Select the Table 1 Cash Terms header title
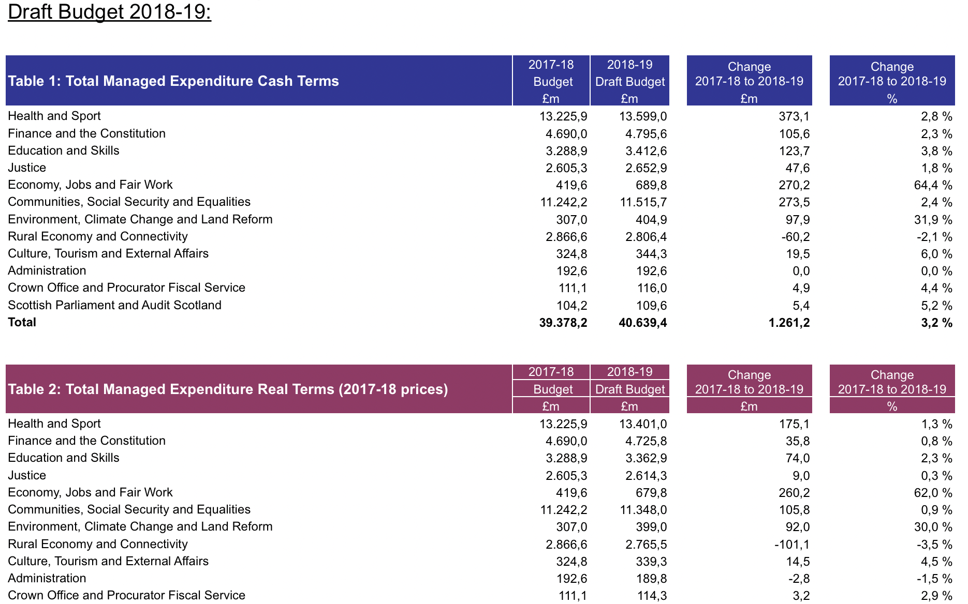The width and height of the screenshot is (968, 604). (173, 81)
